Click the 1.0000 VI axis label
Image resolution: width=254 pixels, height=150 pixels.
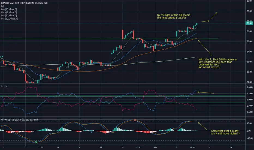(x=250, y=100)
